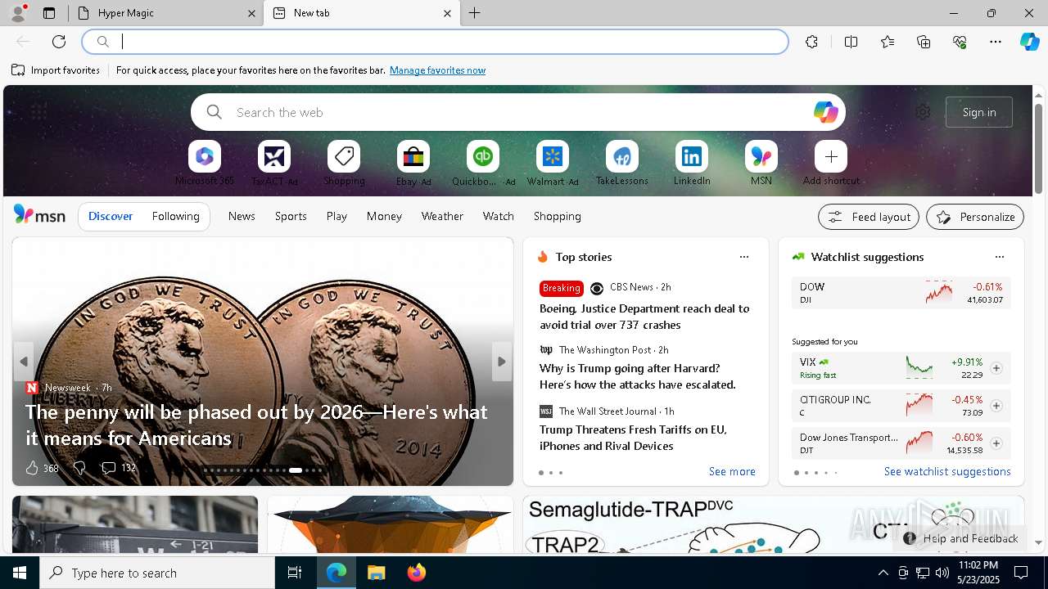Focus Search the web box
Viewport: 1048px width, 589px height.
tap(518, 112)
